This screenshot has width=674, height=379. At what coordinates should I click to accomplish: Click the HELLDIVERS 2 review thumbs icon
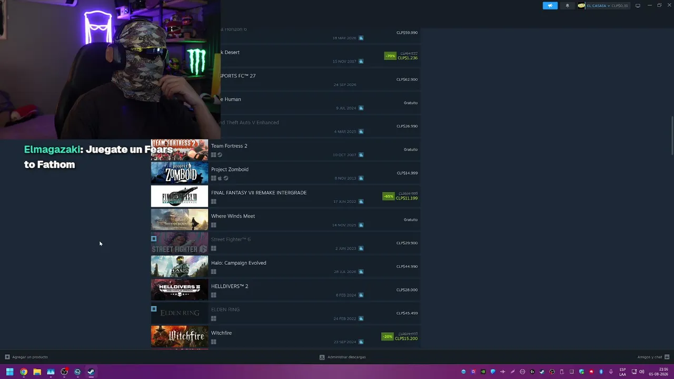pyautogui.click(x=361, y=295)
